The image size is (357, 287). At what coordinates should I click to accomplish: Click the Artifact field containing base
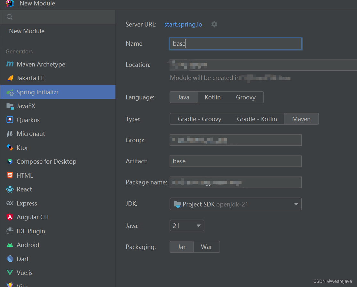coord(236,161)
